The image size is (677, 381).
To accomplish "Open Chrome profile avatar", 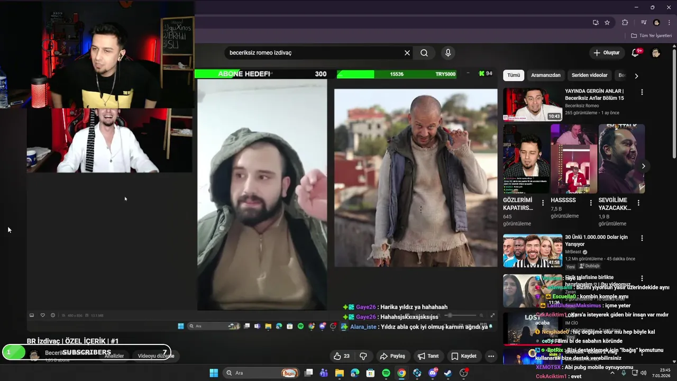I will [657, 23].
